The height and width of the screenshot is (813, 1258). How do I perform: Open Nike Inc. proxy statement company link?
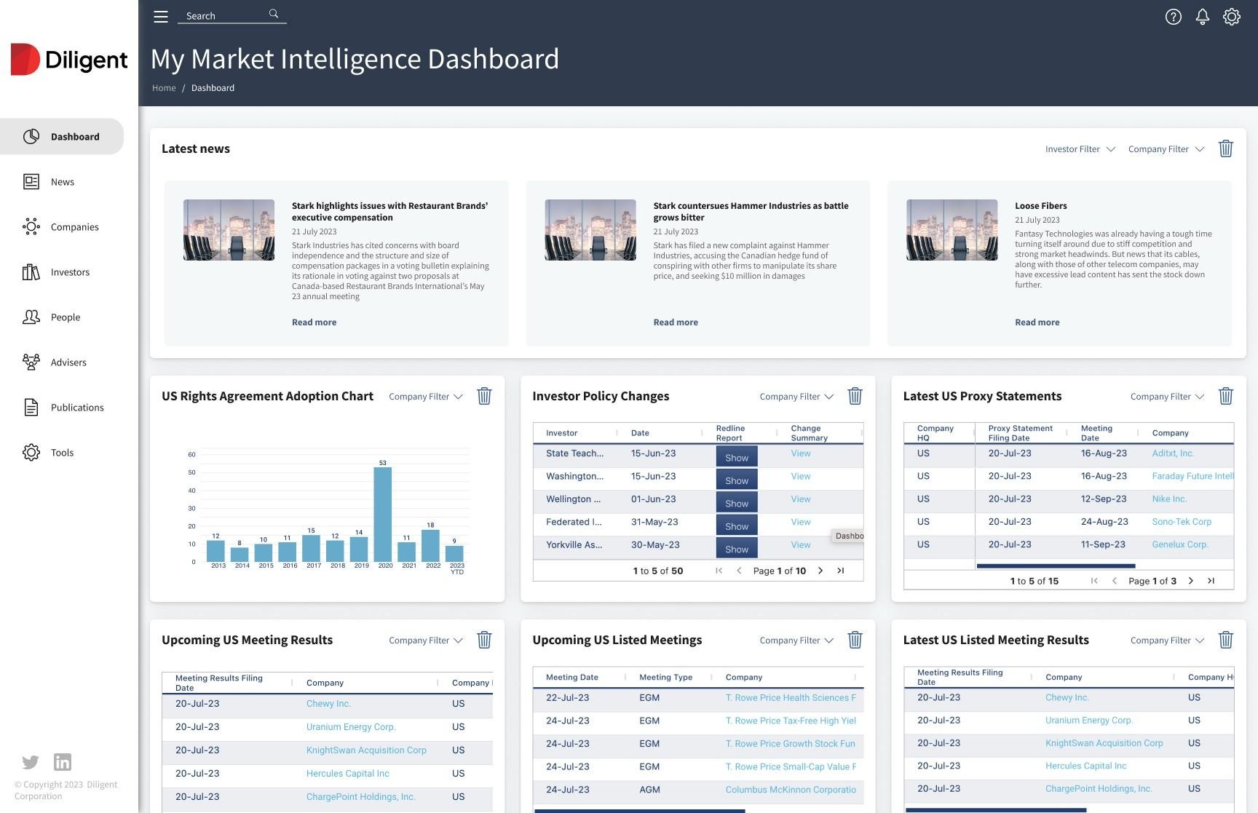tap(1169, 499)
